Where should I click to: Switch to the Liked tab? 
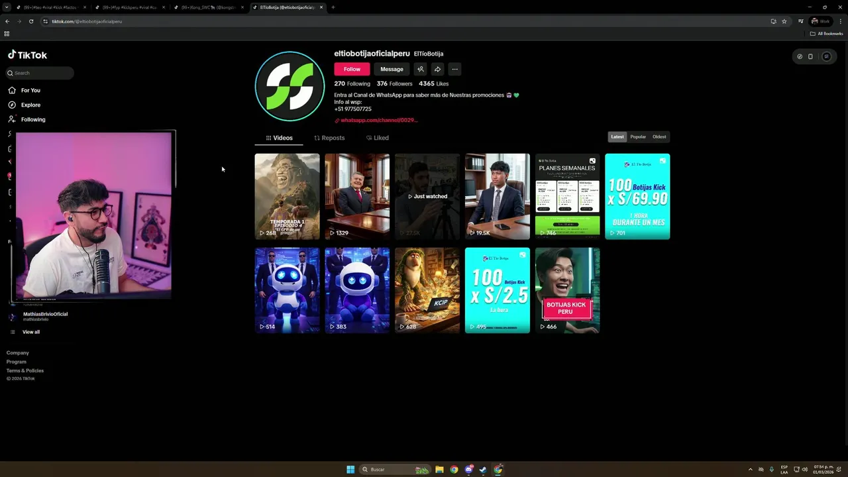tap(378, 138)
